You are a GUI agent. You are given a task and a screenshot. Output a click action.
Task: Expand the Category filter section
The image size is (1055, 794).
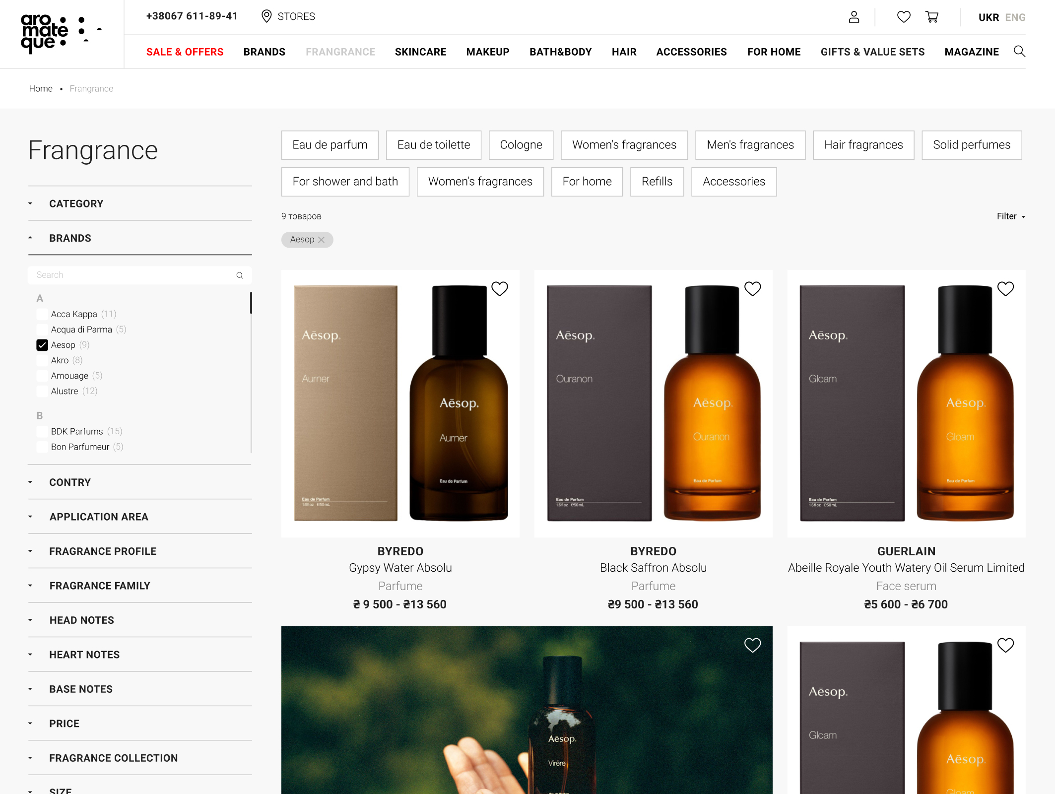click(140, 203)
